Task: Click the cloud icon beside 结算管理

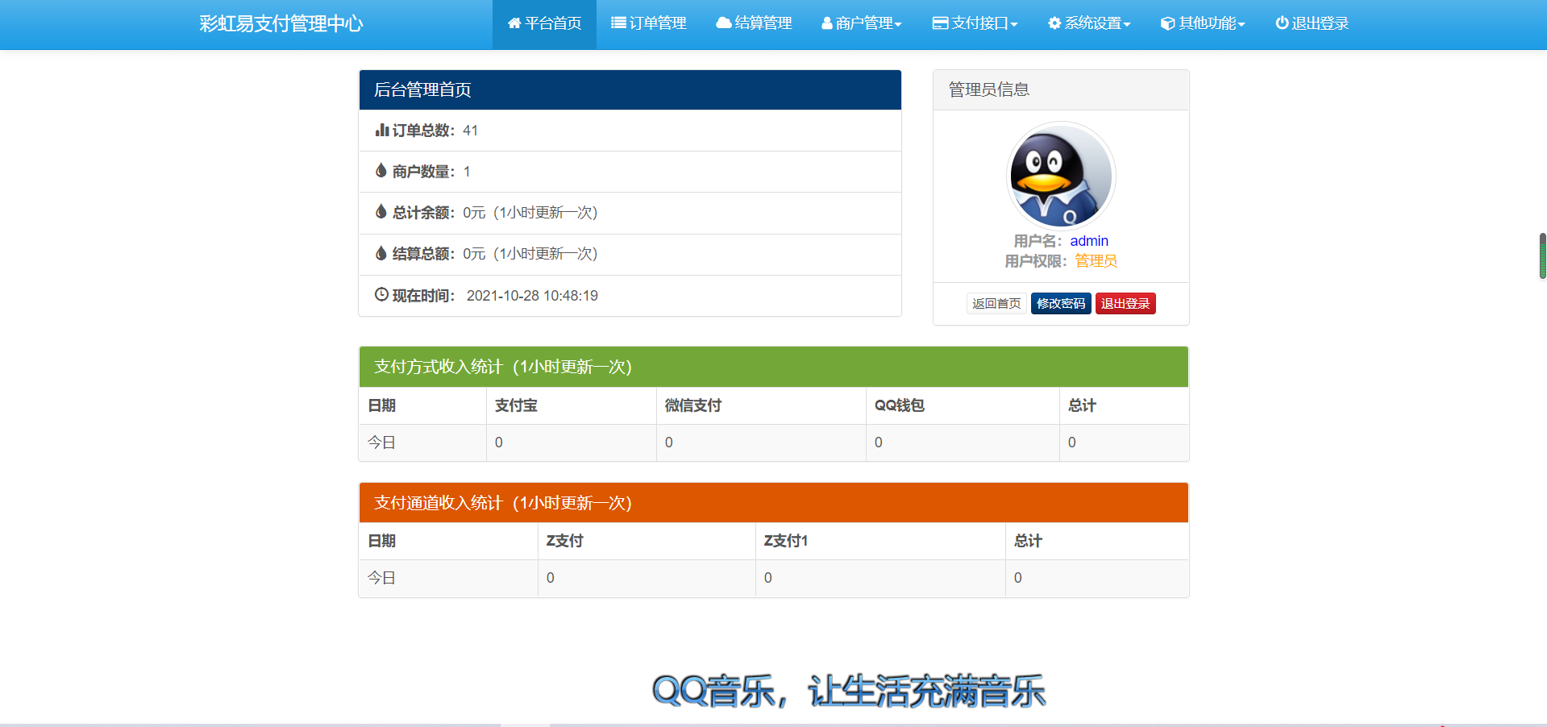Action: (x=723, y=23)
